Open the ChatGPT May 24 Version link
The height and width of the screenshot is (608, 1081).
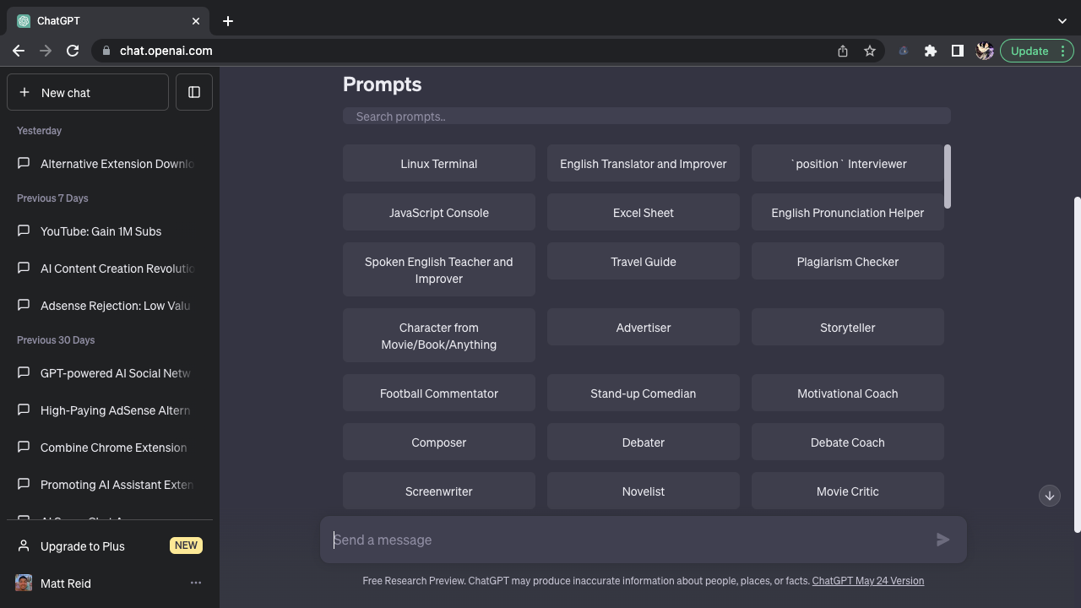868,581
